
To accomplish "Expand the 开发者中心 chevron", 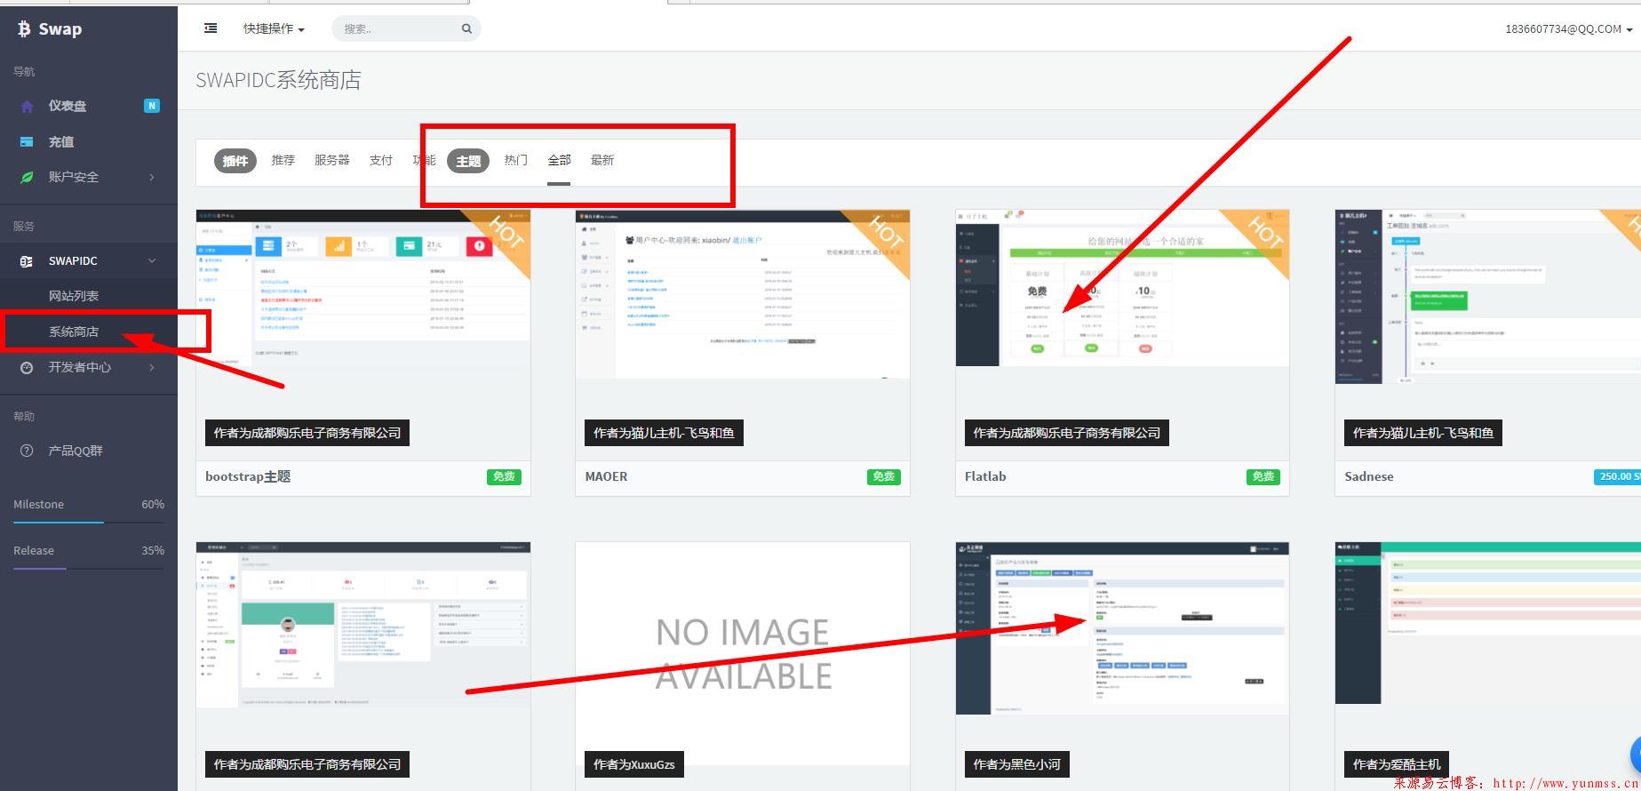I will (x=152, y=368).
